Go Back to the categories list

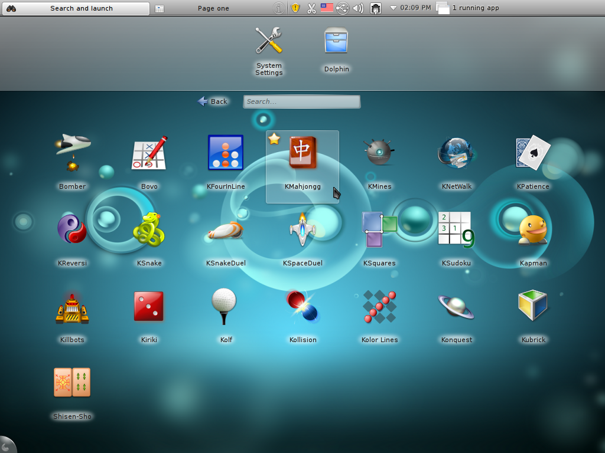click(213, 101)
